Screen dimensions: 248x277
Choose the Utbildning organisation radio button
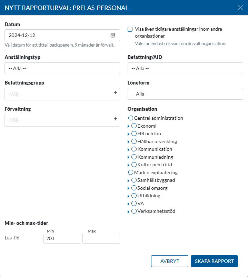pyautogui.click(x=134, y=196)
